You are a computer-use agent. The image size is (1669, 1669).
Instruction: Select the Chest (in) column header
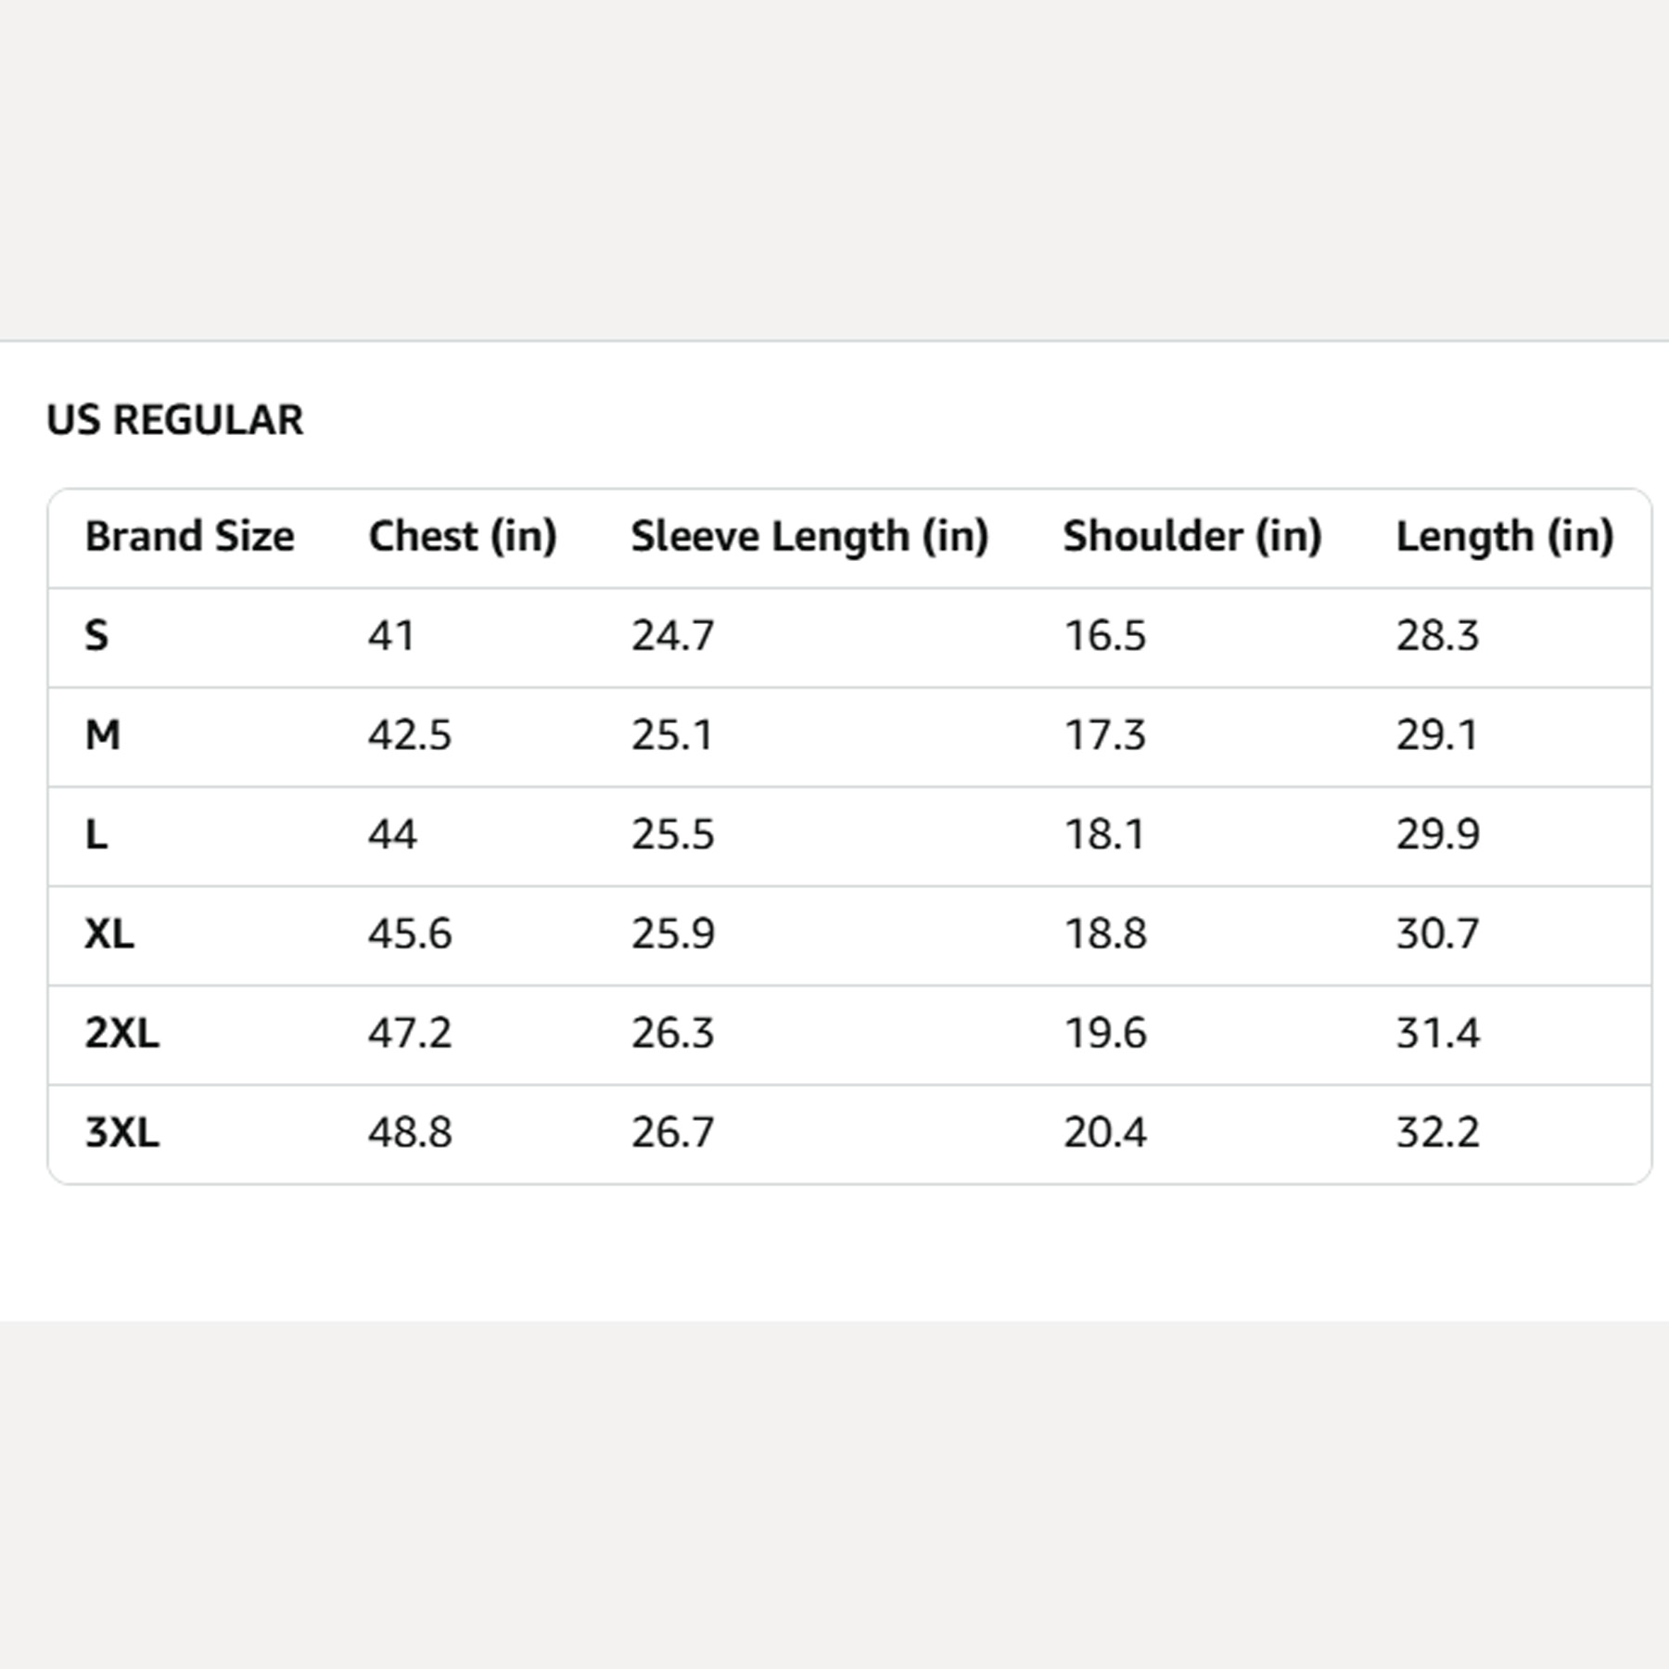click(463, 536)
